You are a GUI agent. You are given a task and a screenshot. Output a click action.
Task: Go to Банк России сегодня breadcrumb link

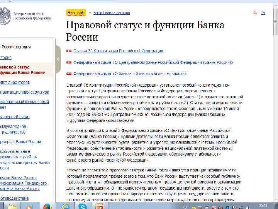[112, 13]
